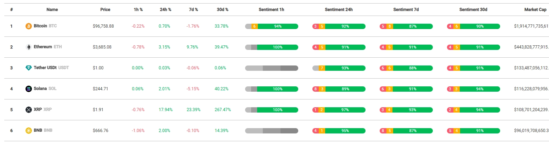549x143 pixels.
Task: Click XRP's Sentiment 24h 97% bar
Action: click(345, 110)
